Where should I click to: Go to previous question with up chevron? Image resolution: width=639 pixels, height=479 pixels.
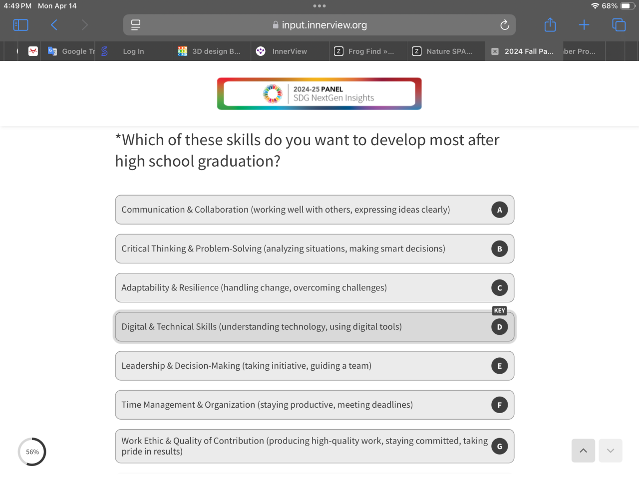(x=583, y=451)
